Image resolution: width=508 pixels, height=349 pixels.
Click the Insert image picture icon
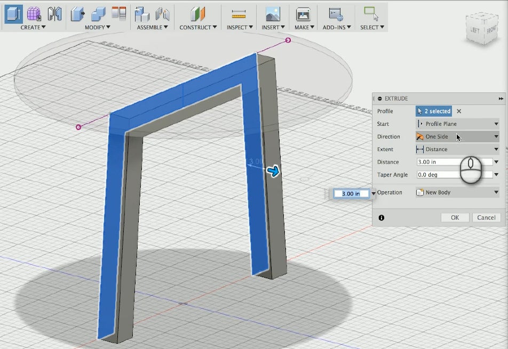(x=273, y=14)
